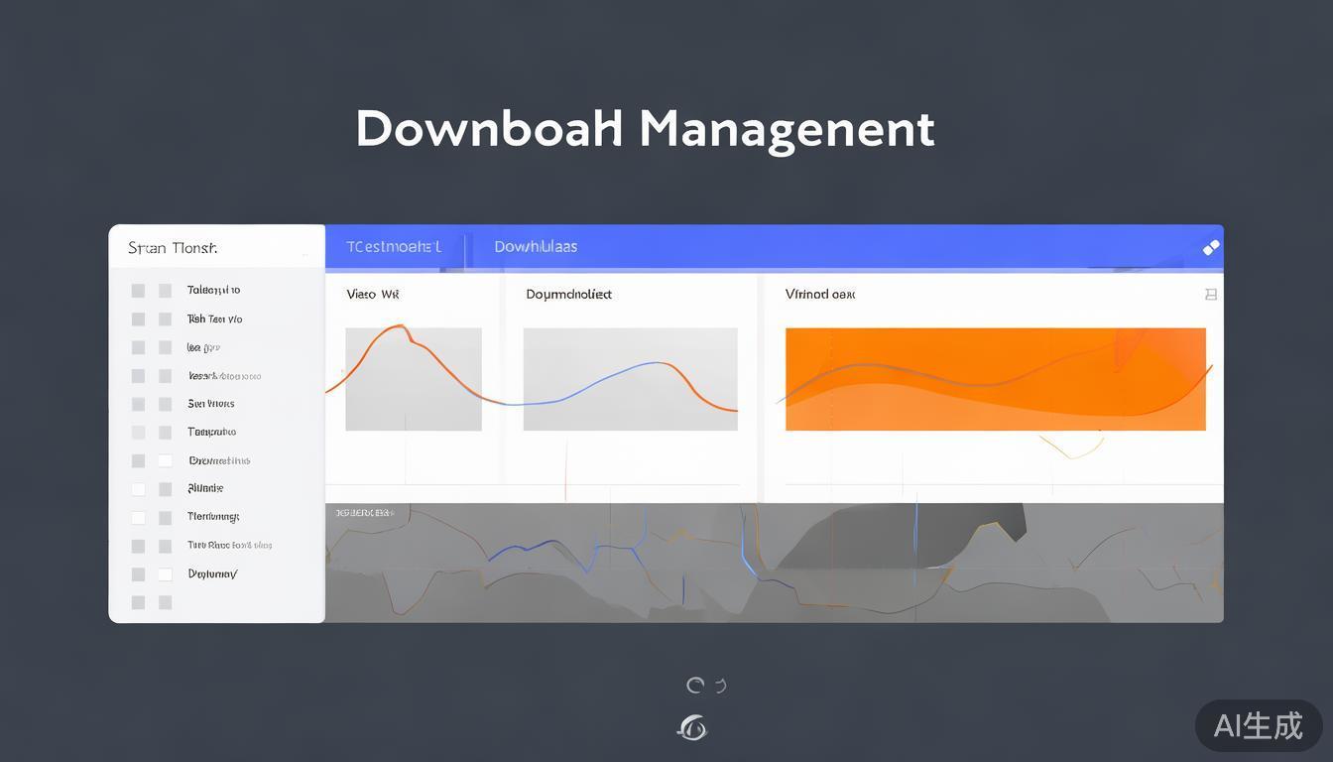This screenshot has height=762, width=1333.
Task: Select the Dıovınıætiıns sidebar item
Action: click(219, 460)
